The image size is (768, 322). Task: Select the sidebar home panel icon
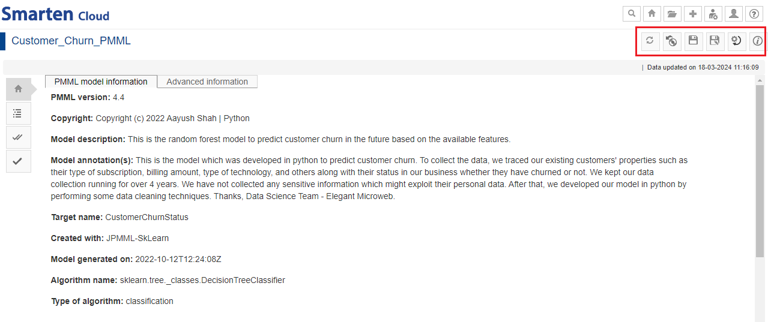(18, 89)
